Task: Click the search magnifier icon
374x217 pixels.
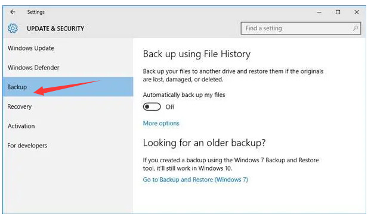Action: pos(355,29)
